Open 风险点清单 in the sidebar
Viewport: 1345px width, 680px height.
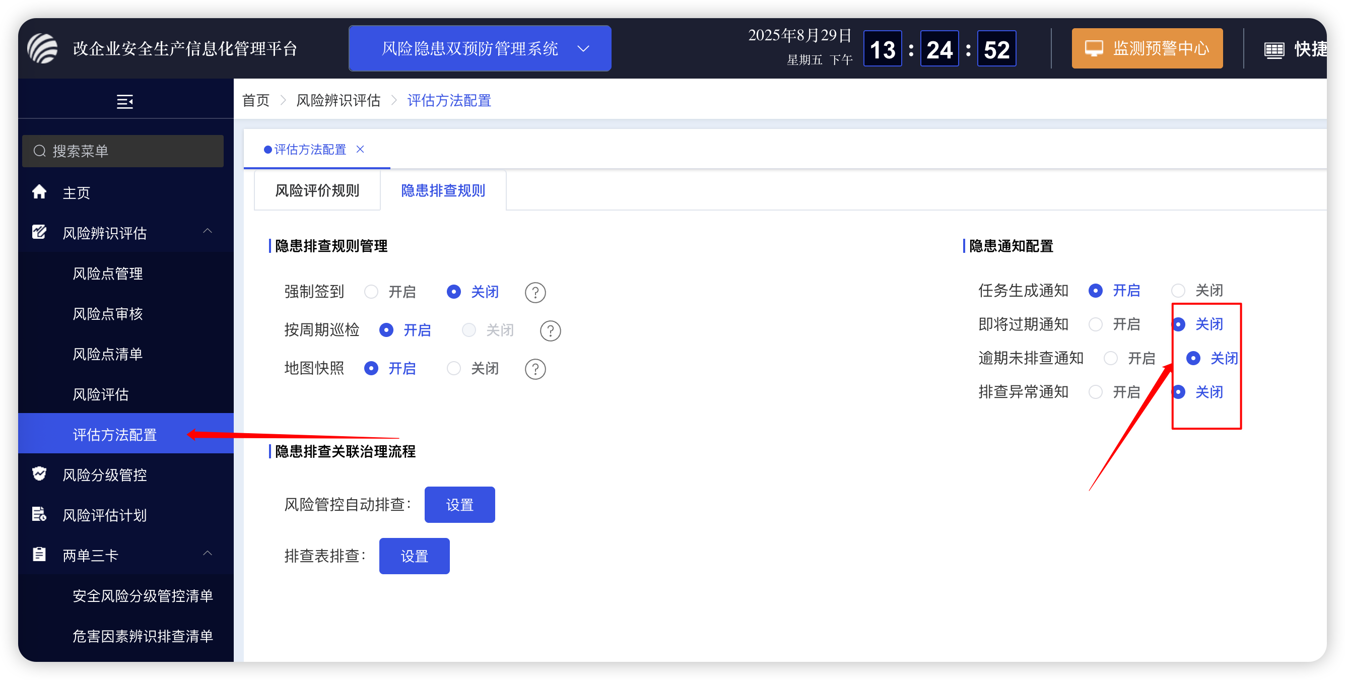pos(126,354)
